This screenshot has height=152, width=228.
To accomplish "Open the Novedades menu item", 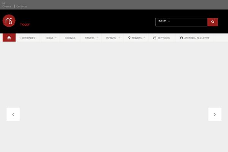I will (28, 38).
